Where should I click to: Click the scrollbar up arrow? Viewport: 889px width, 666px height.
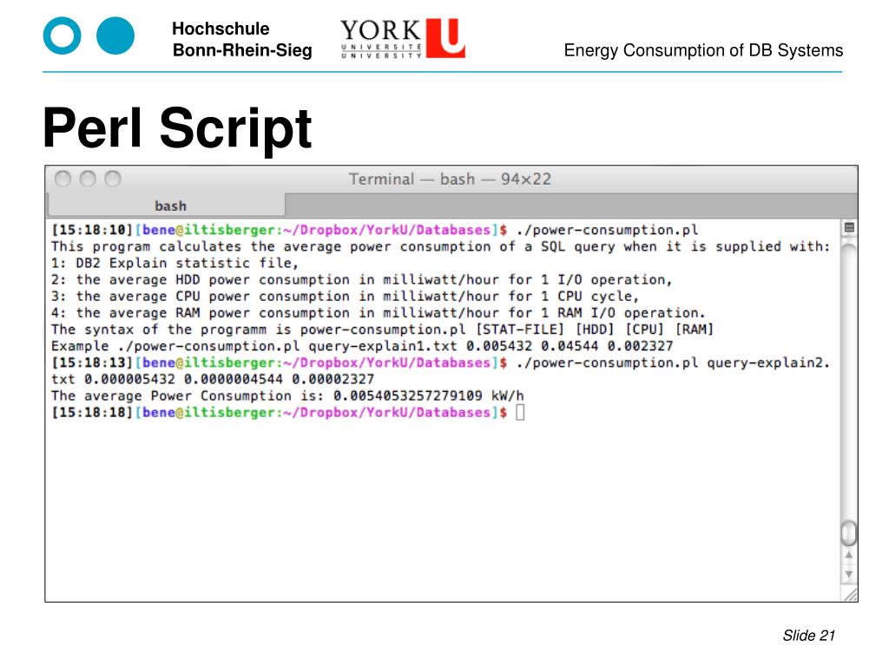pyautogui.click(x=848, y=555)
